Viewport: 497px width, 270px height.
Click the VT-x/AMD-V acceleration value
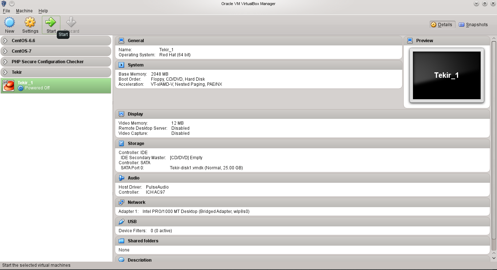[186, 84]
